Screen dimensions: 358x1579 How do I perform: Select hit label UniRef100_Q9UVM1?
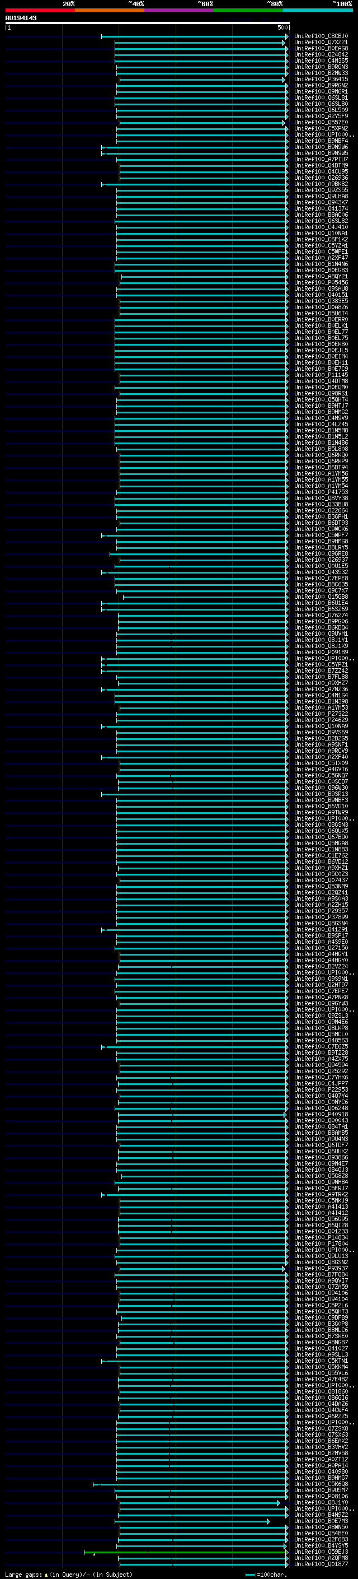pos(321,634)
